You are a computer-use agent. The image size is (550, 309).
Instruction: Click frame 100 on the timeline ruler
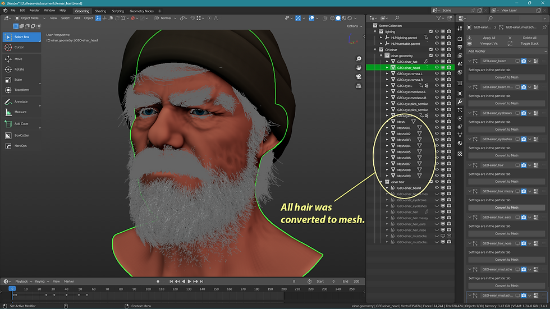coord(149,289)
